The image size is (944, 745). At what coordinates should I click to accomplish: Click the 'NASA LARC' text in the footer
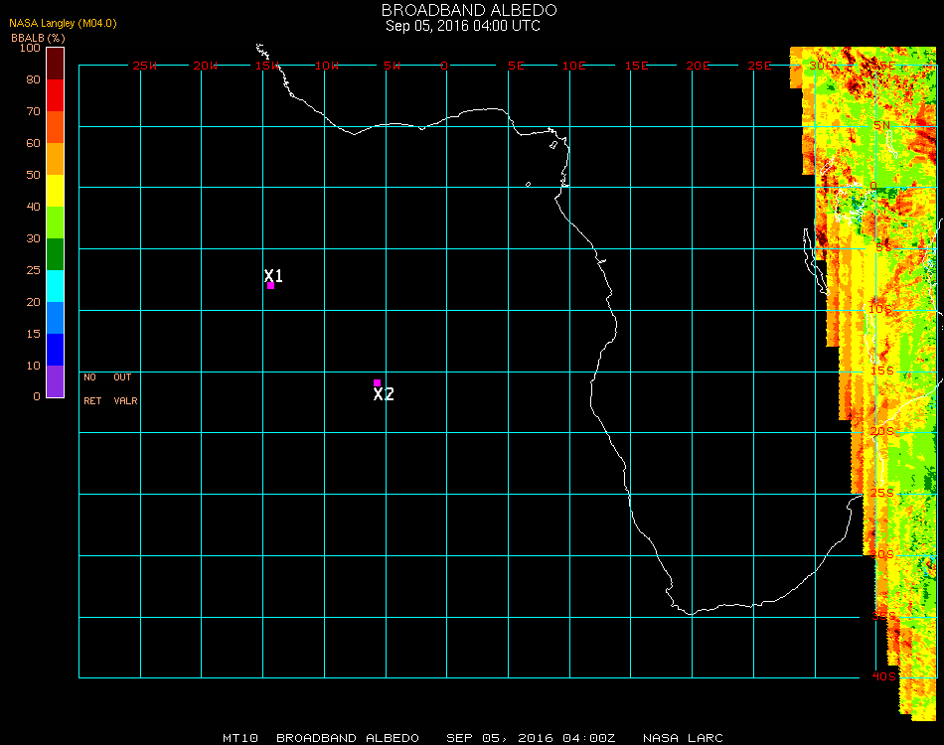[683, 738]
